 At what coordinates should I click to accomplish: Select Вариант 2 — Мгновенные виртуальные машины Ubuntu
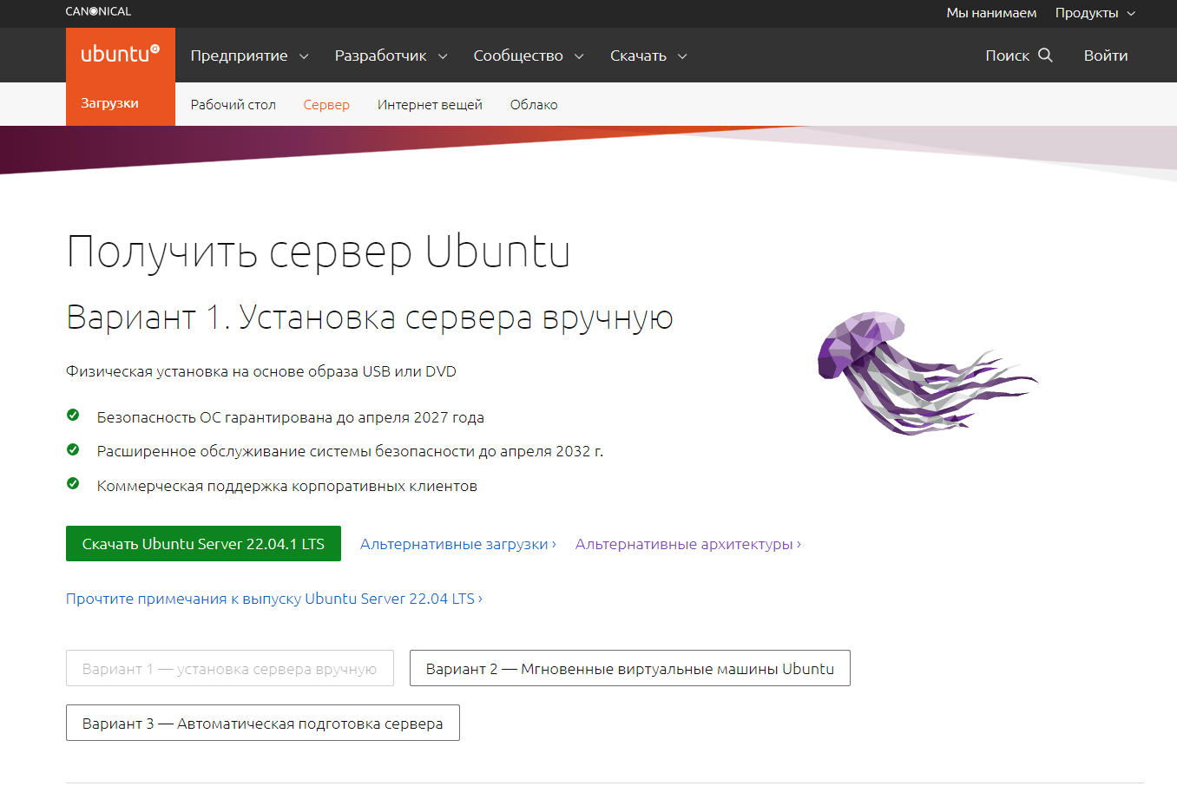629,668
